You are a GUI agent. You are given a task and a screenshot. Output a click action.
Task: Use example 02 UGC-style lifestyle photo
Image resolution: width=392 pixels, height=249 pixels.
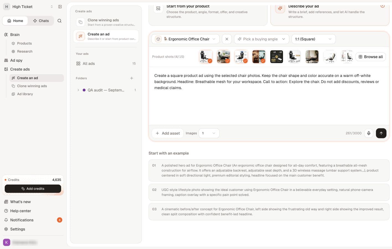pos(269,192)
